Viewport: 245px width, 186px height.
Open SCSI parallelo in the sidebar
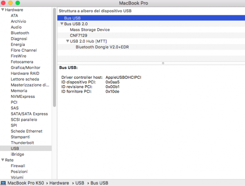[24, 120]
